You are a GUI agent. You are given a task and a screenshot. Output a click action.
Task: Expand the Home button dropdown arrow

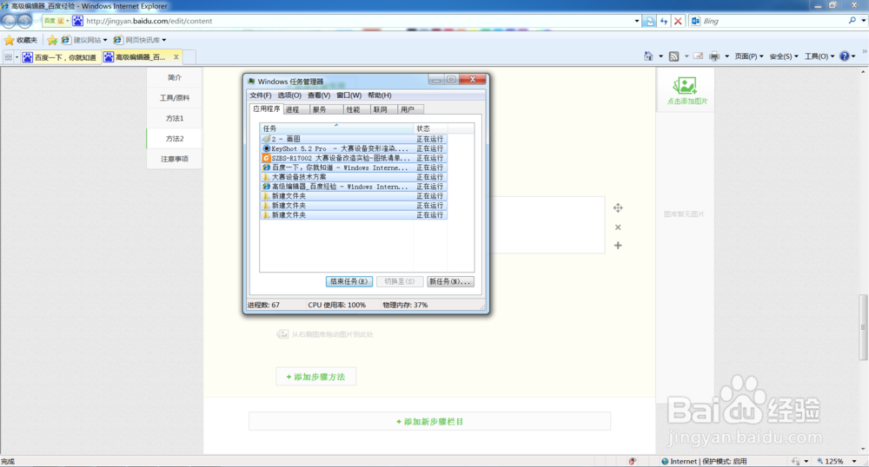pyautogui.click(x=660, y=56)
